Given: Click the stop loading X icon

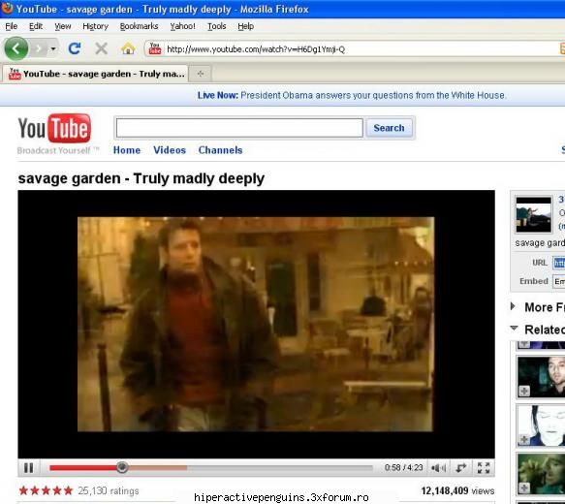Looking at the screenshot, I should tap(101, 48).
